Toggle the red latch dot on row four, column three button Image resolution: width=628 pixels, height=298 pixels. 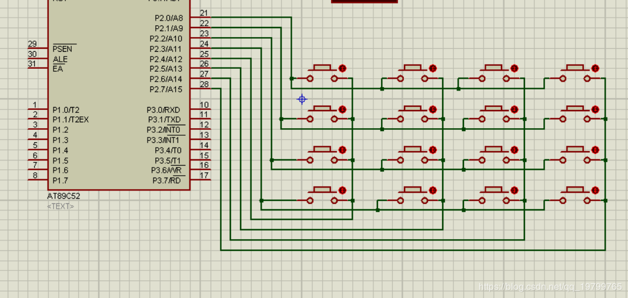click(x=515, y=190)
